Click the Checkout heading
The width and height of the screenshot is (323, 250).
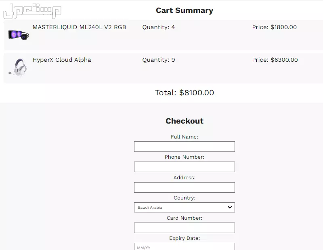coord(184,121)
